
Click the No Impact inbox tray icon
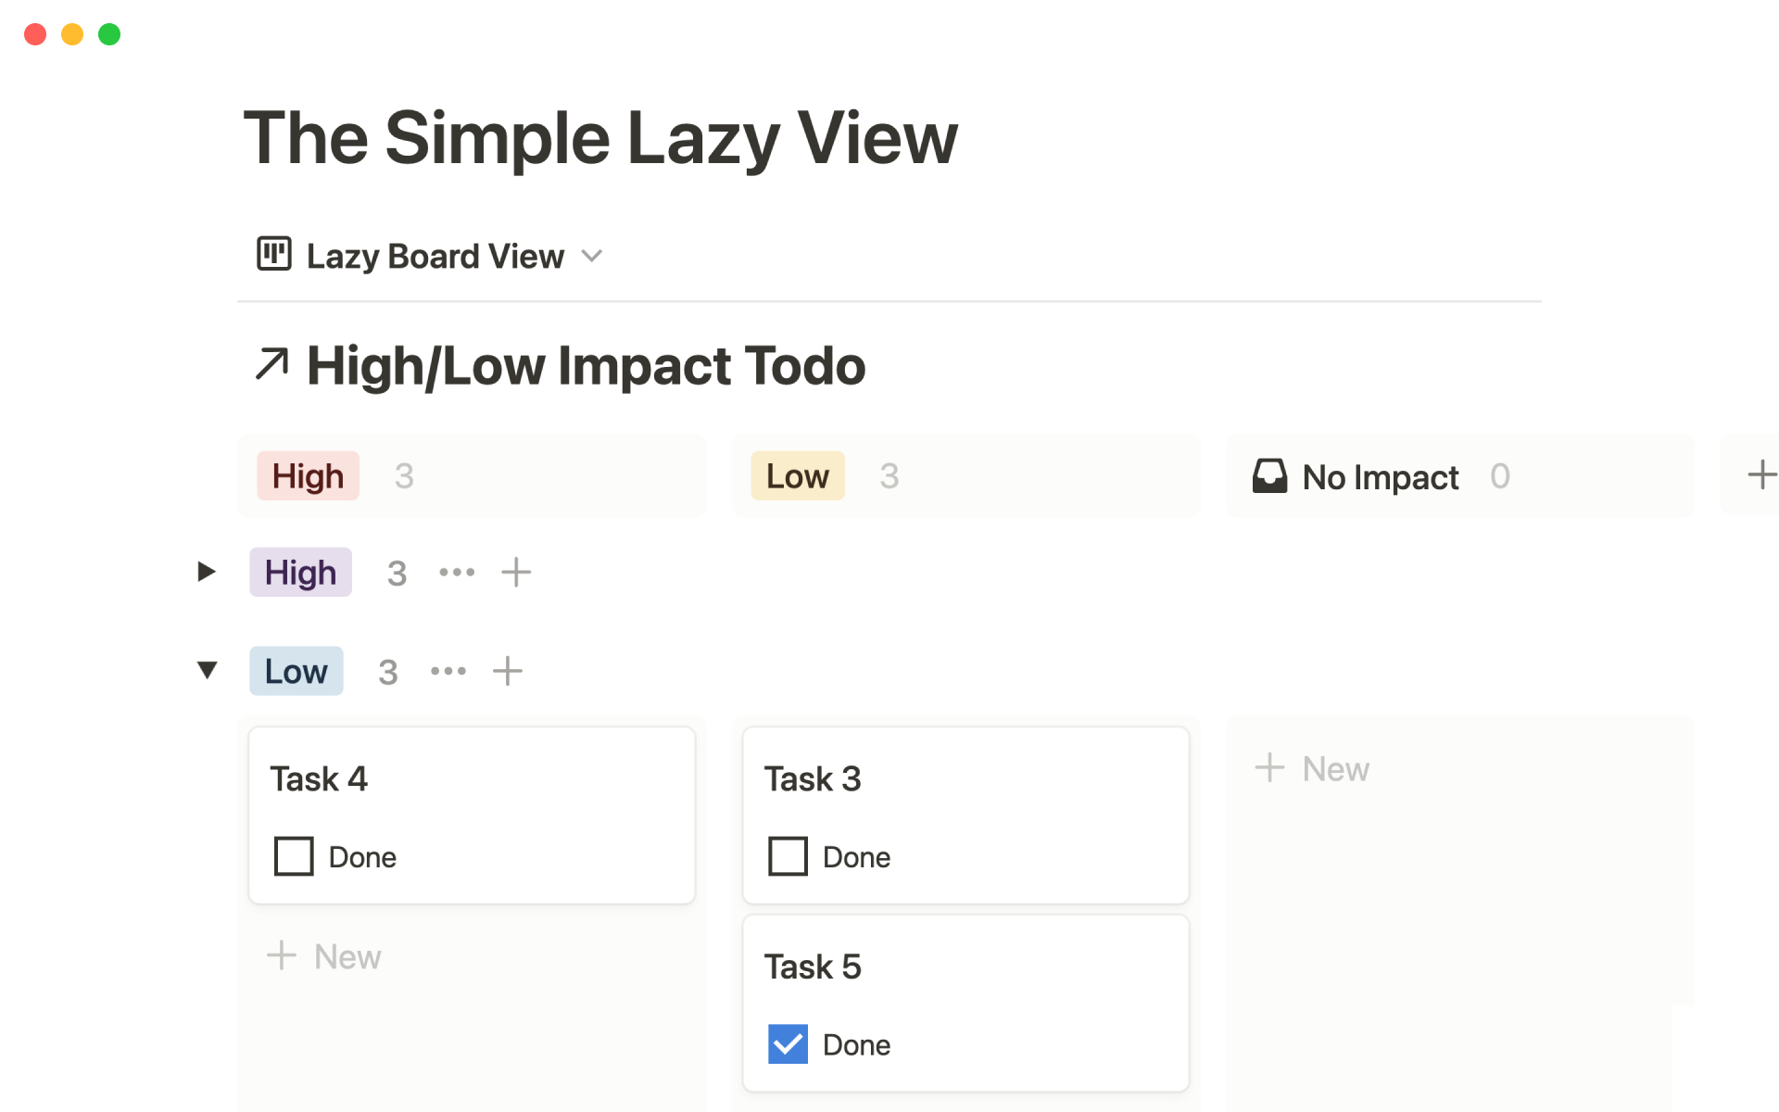(1269, 476)
